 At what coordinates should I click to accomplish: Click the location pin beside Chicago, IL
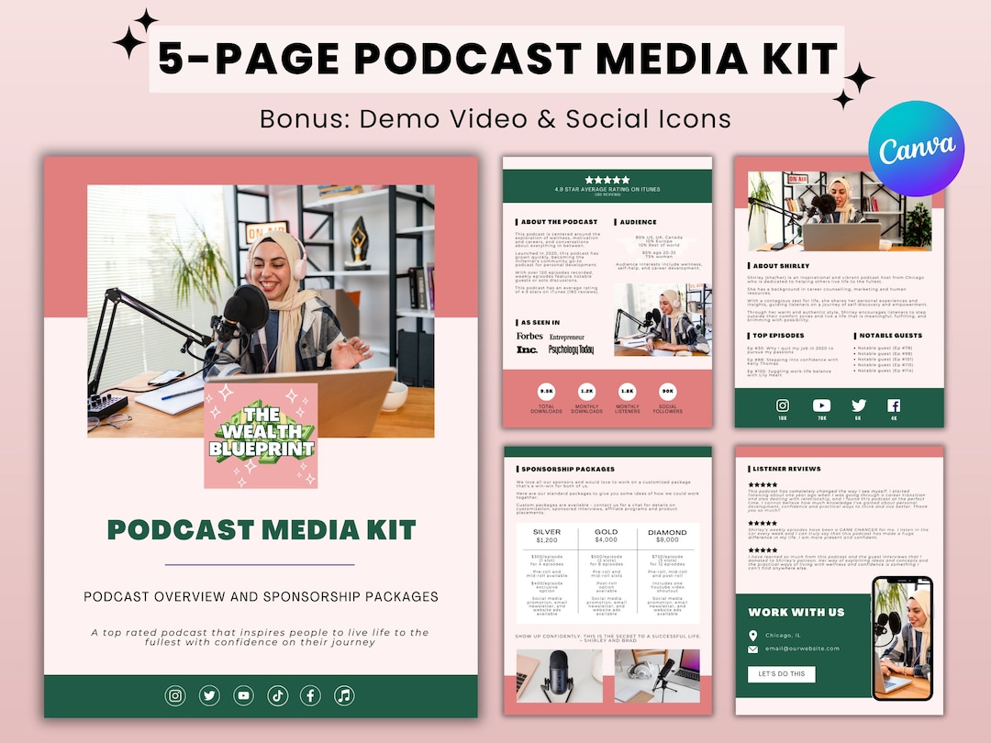coord(753,635)
